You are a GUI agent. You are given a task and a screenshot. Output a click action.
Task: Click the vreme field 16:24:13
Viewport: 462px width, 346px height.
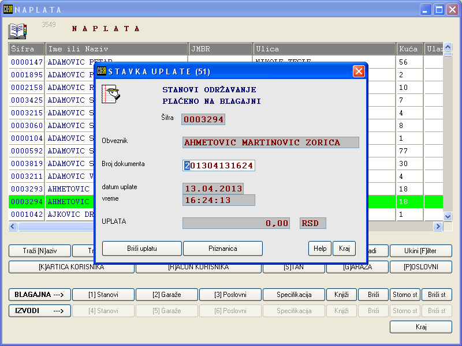point(219,200)
